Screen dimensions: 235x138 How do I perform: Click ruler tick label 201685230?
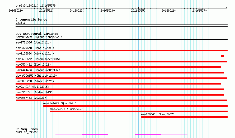[77, 11]
